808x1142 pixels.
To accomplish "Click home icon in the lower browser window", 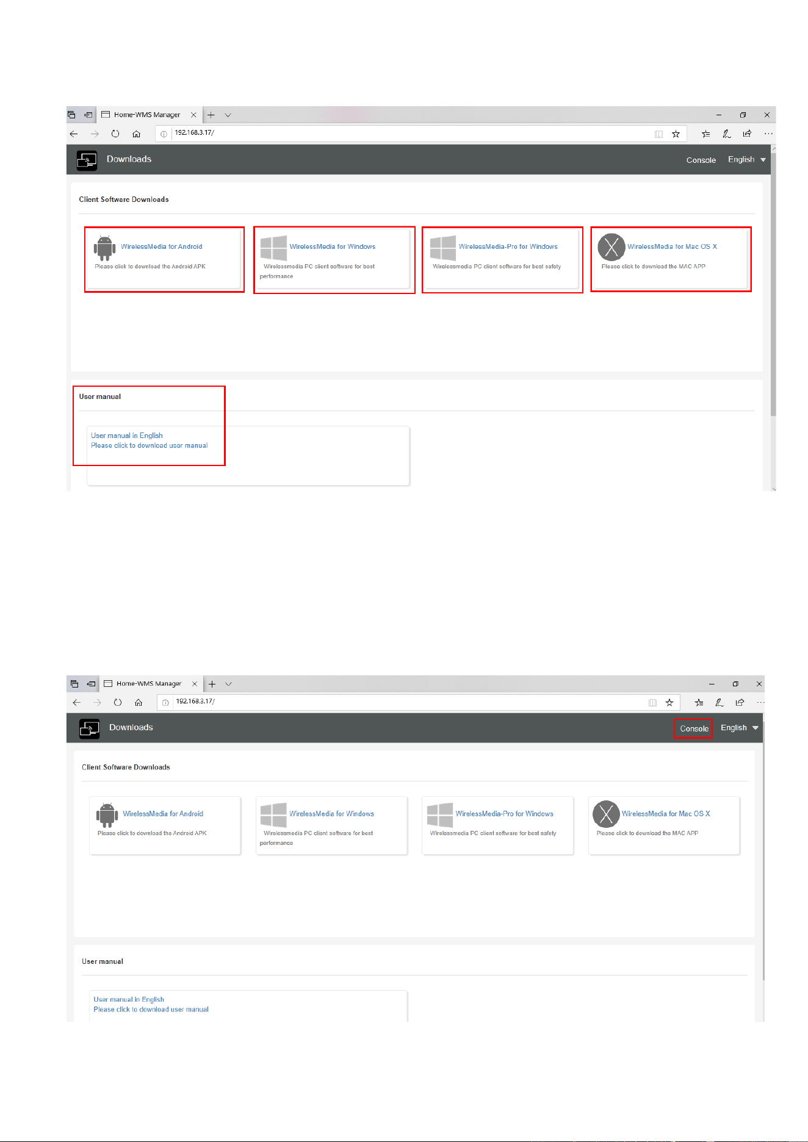I will 139,702.
